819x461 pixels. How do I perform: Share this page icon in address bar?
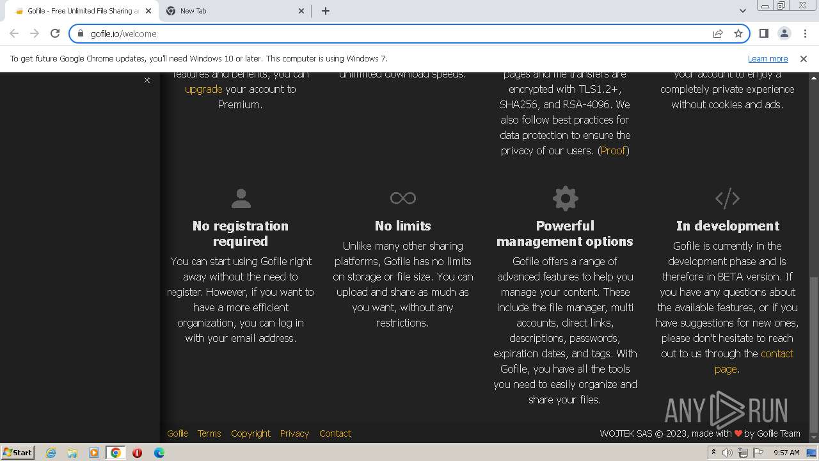pos(718,34)
